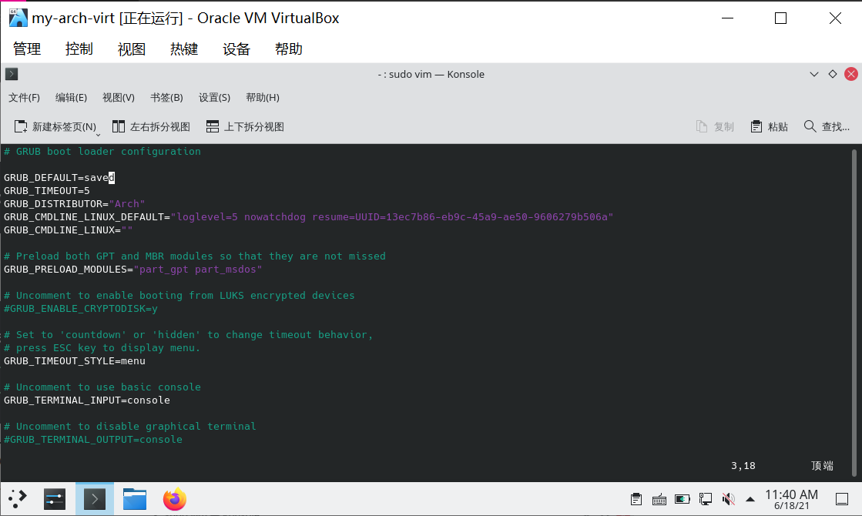Open the file manager from the taskbar
Screen dimensions: 862x516
click(x=134, y=499)
